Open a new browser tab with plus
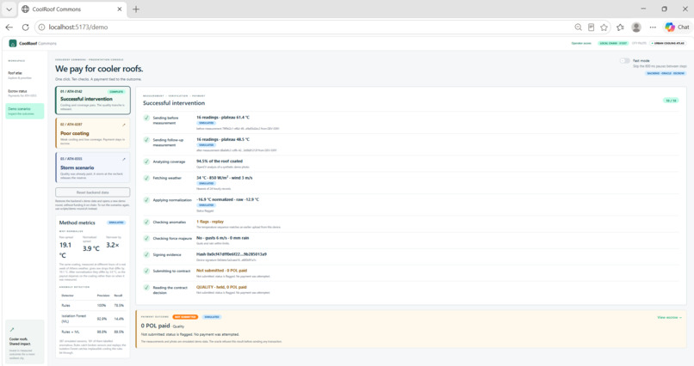The image size is (694, 366). click(136, 9)
